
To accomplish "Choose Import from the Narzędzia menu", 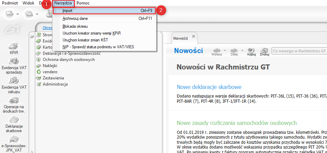I will click(x=104, y=11).
